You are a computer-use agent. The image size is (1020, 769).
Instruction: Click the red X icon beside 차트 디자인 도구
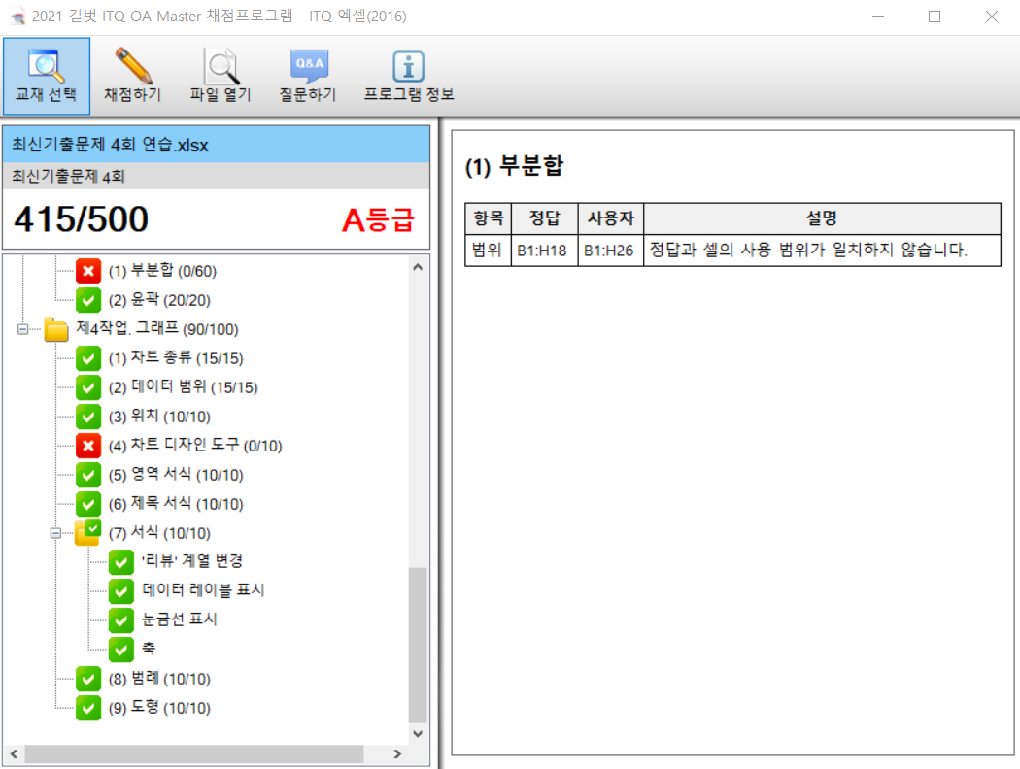88,446
